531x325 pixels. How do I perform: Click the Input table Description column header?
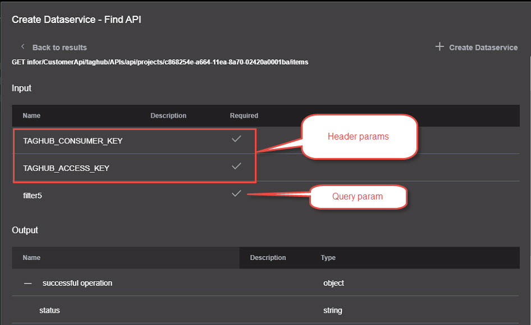click(168, 115)
